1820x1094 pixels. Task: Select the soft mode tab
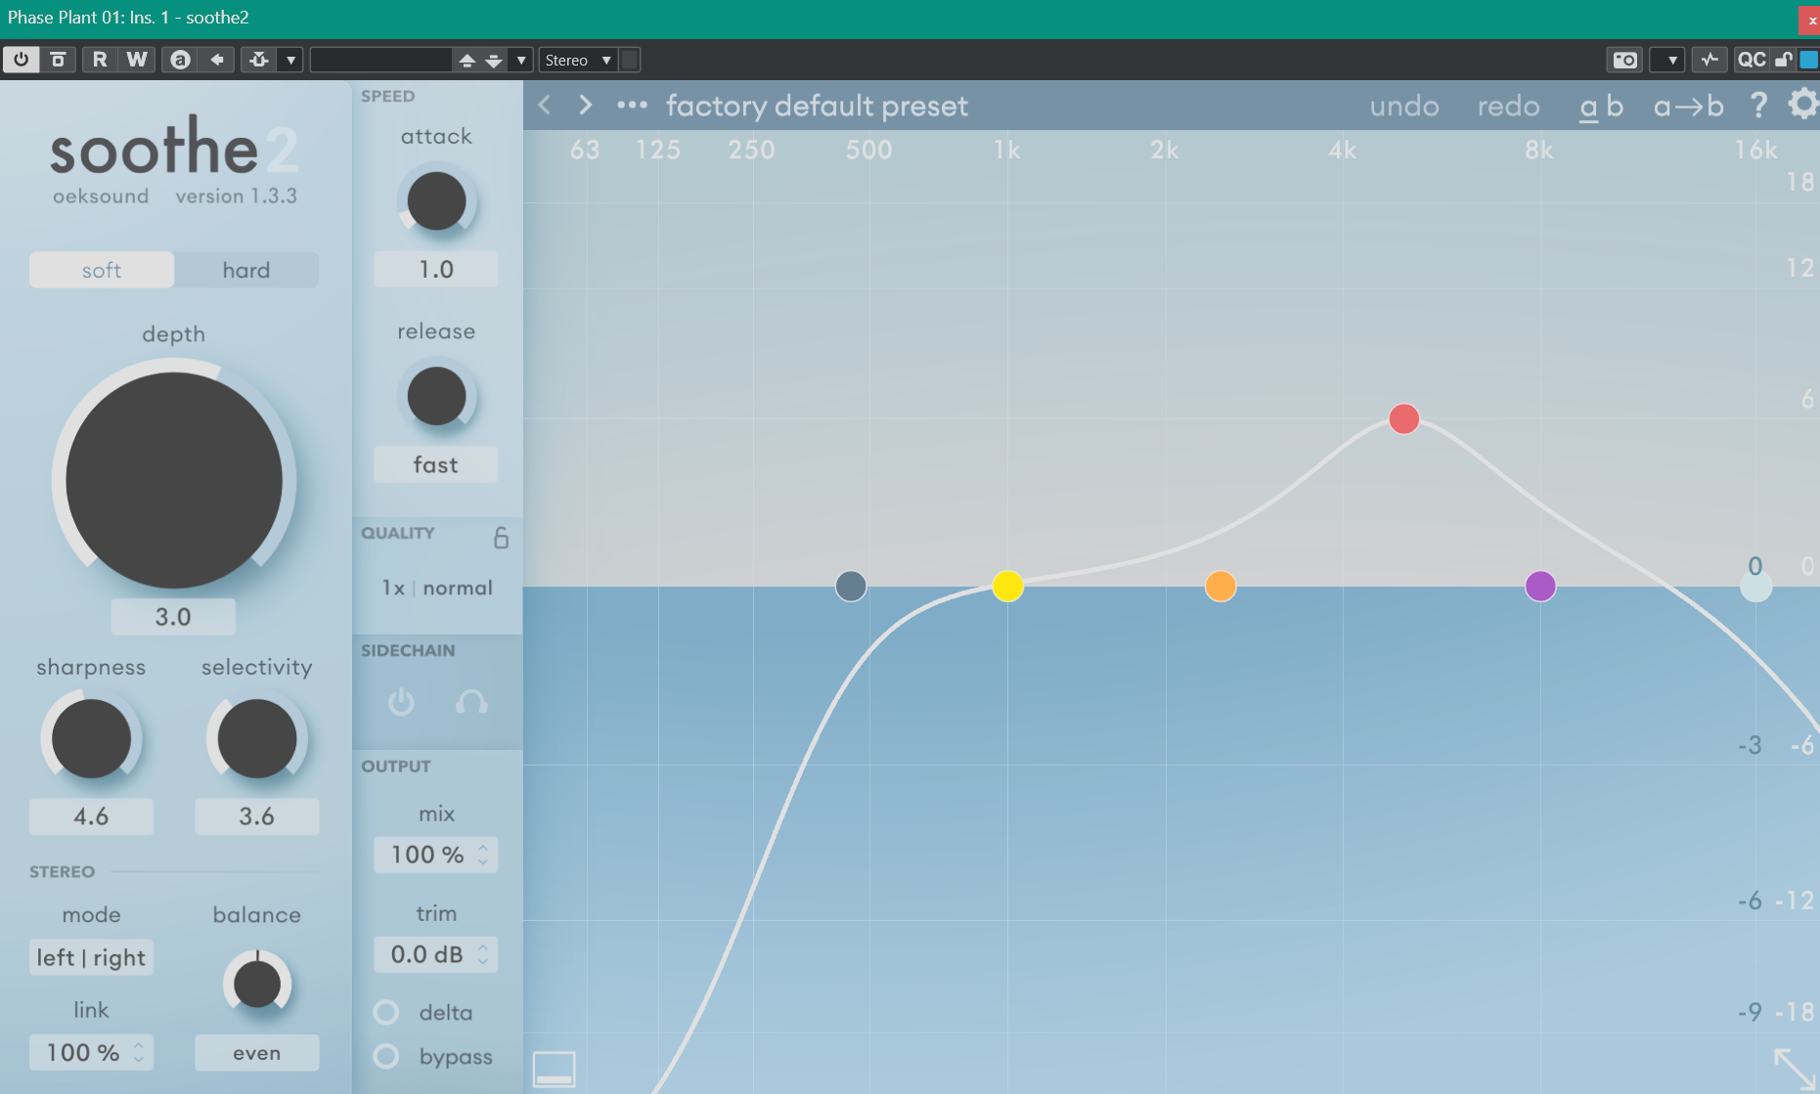[102, 270]
